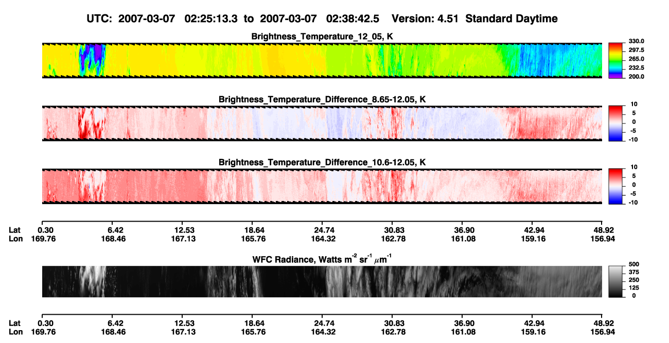Click the 42.94 latitude tick on bottom axis
Image resolution: width=669 pixels, height=343 pixels.
point(534,323)
